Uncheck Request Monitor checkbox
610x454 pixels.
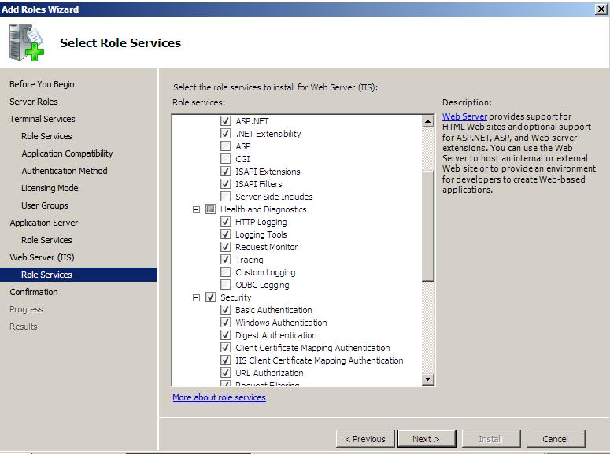coord(226,247)
